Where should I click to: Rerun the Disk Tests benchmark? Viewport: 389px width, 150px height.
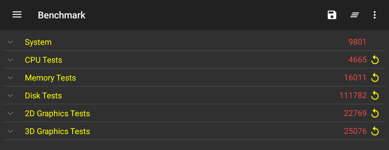click(375, 96)
